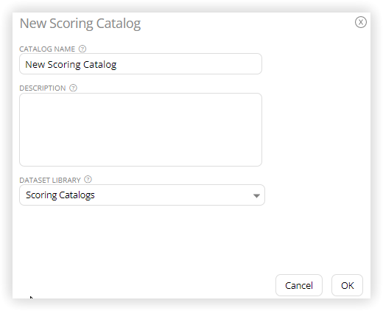The height and width of the screenshot is (311, 383).
Task: Cancel creating the scoring catalog
Action: [299, 285]
